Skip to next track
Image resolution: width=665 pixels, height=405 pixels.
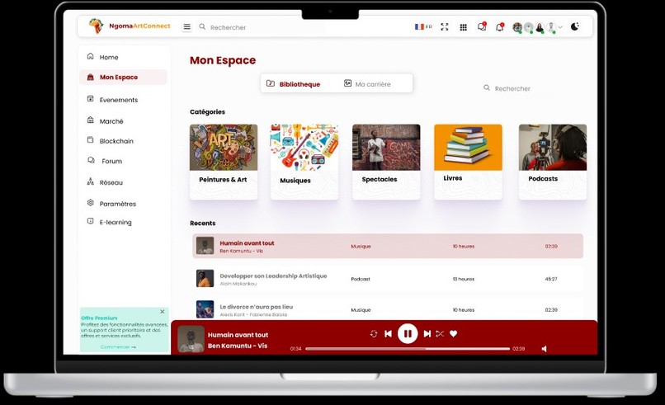pos(427,334)
